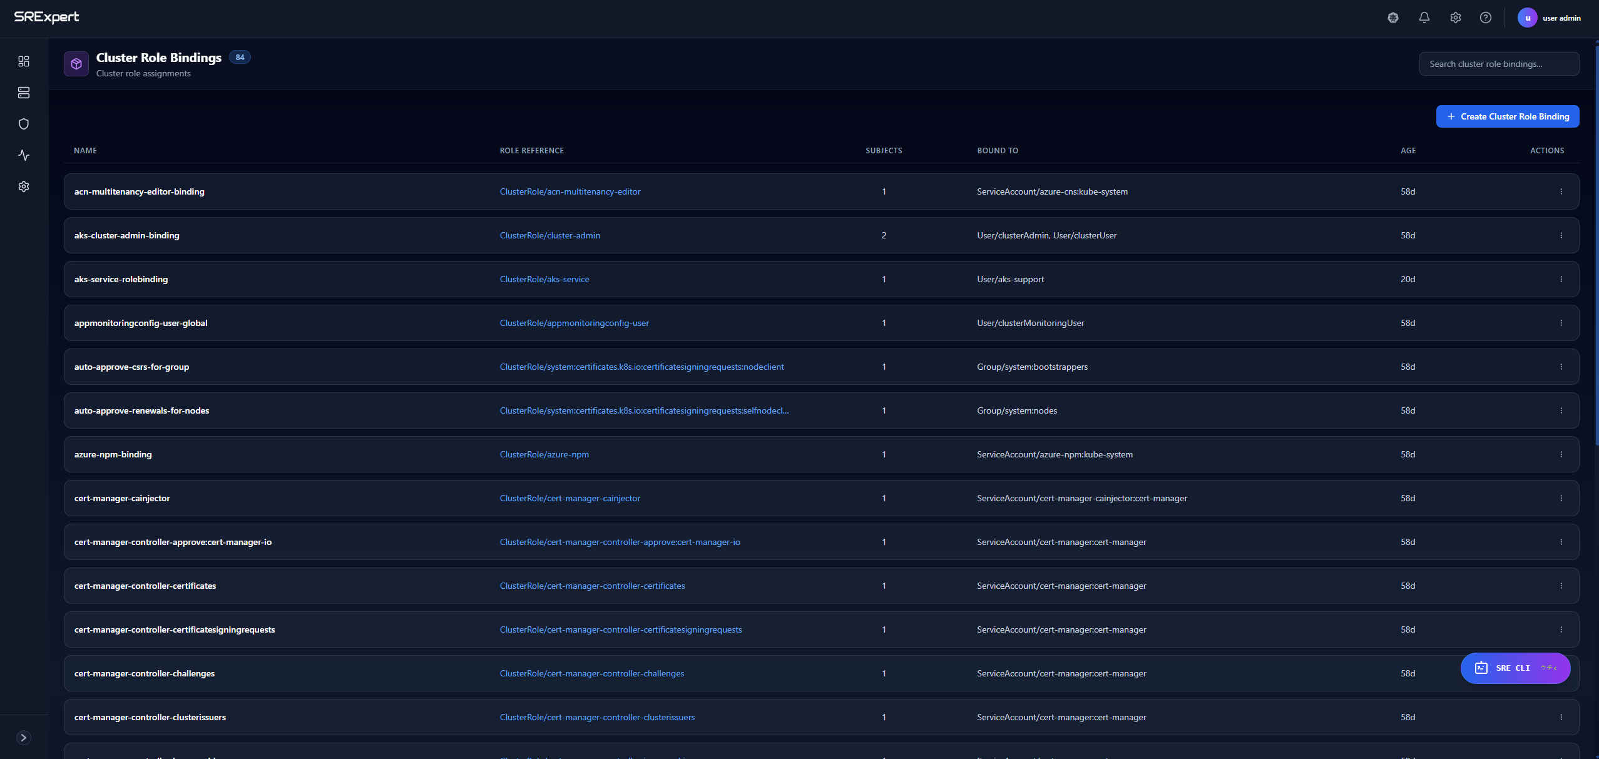
Task: Expand the sidebar using the bottom chevron
Action: point(24,738)
